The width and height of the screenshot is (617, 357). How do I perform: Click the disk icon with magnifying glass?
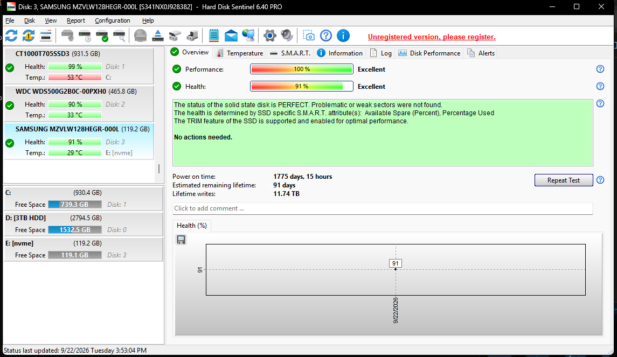click(119, 36)
